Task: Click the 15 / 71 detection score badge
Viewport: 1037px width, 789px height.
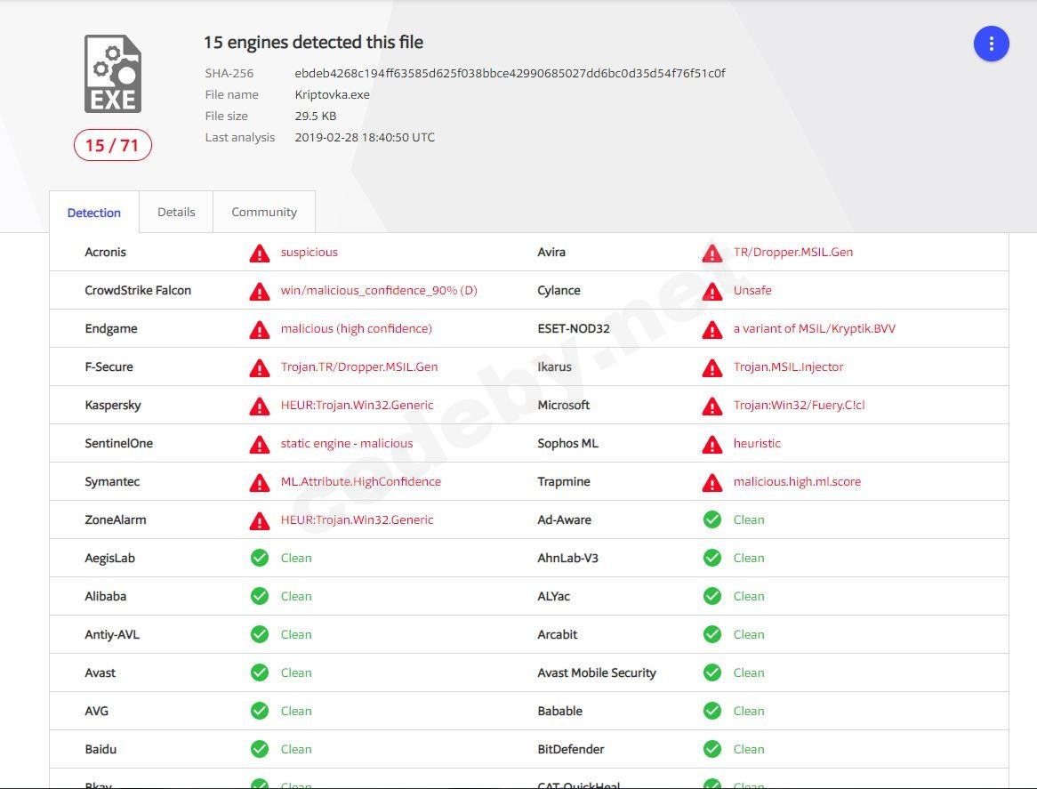Action: [x=113, y=145]
